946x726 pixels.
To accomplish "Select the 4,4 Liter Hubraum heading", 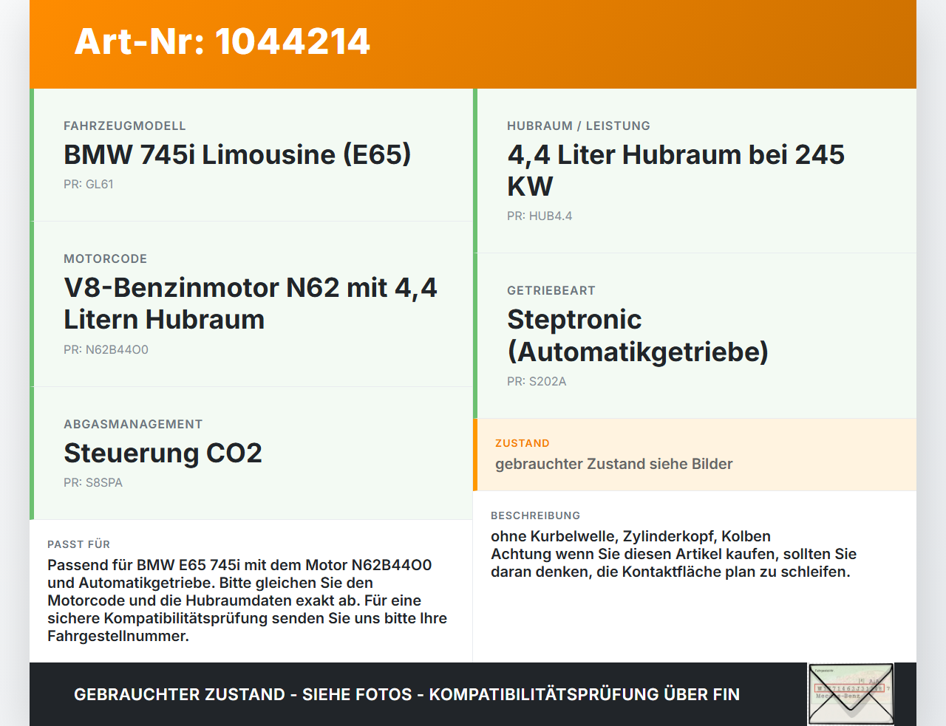I will [676, 171].
